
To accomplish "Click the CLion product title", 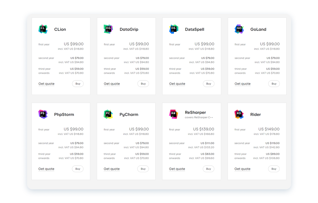I will coord(60,29).
